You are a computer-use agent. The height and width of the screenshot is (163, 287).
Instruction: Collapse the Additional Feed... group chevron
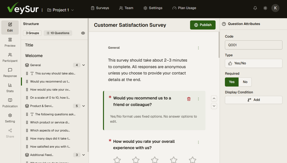pyautogui.click(x=84, y=155)
